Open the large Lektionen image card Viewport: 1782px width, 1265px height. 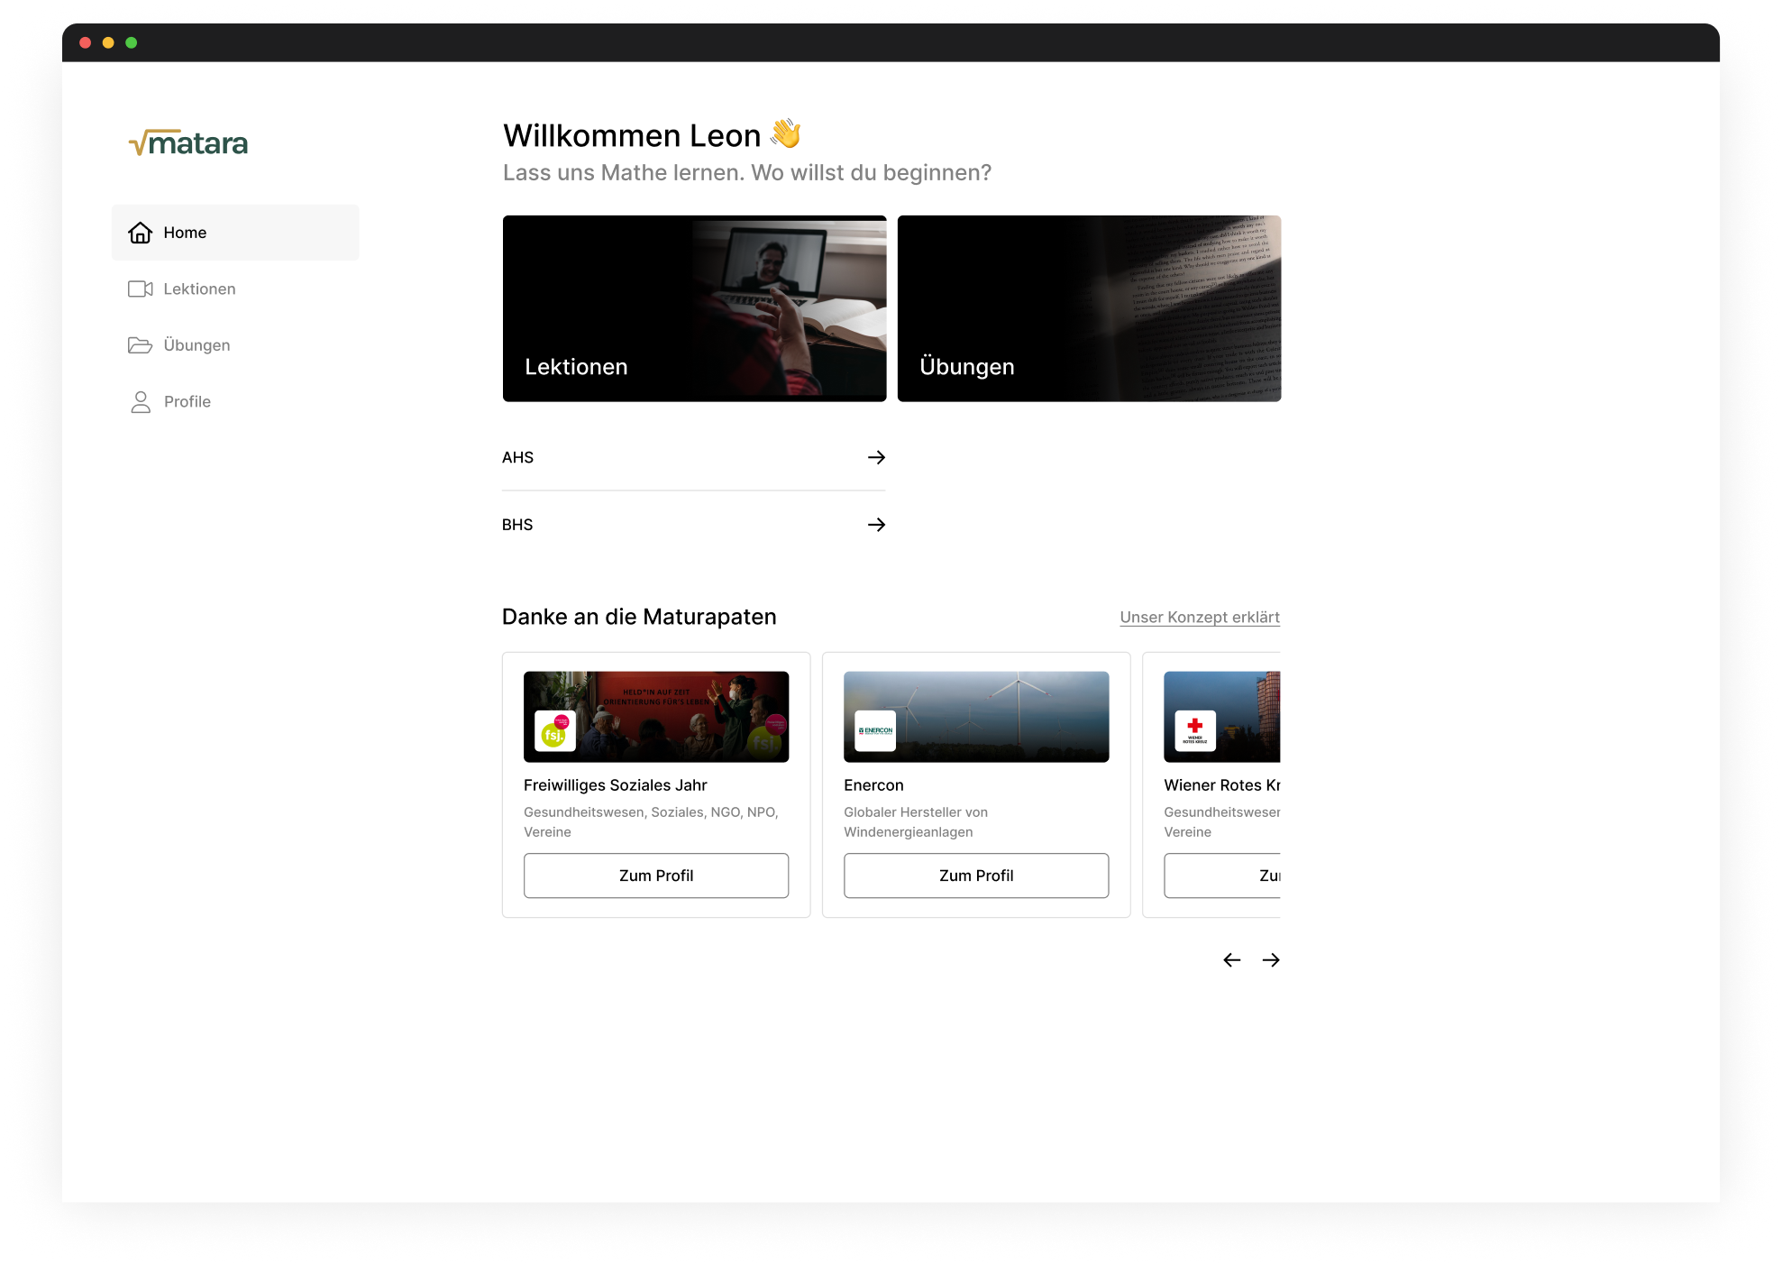(x=694, y=308)
